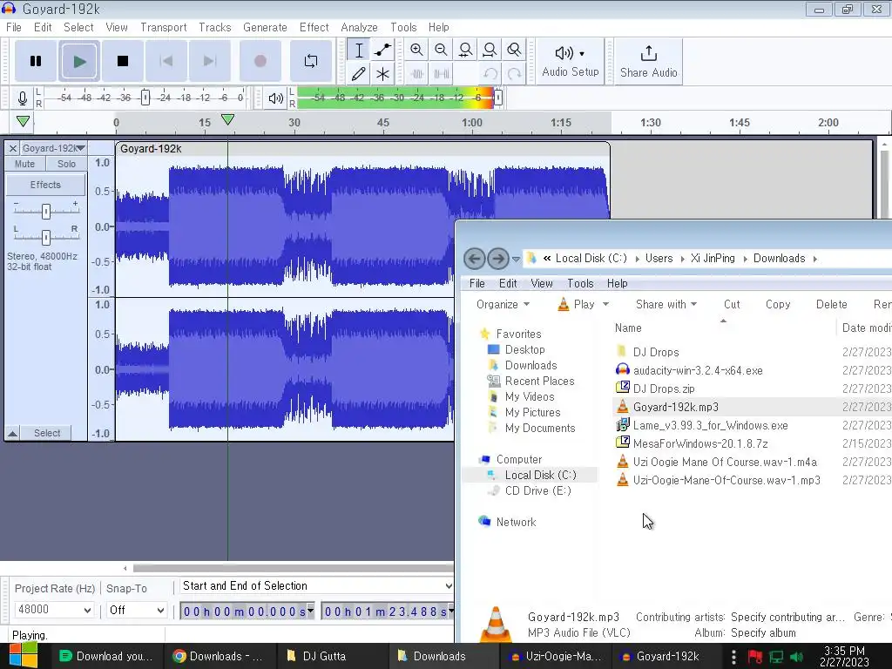The width and height of the screenshot is (892, 669).
Task: Select Local Disk (C:) in sidebar
Action: (x=540, y=475)
